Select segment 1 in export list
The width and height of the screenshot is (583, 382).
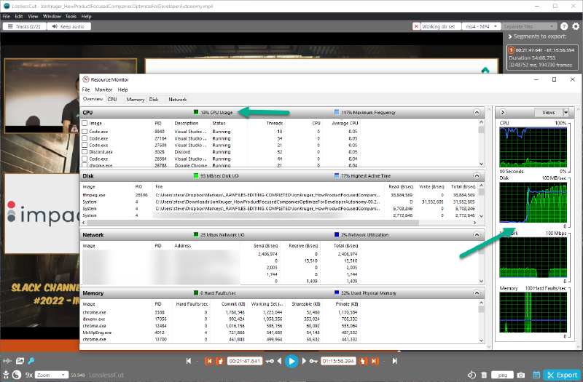[542, 57]
